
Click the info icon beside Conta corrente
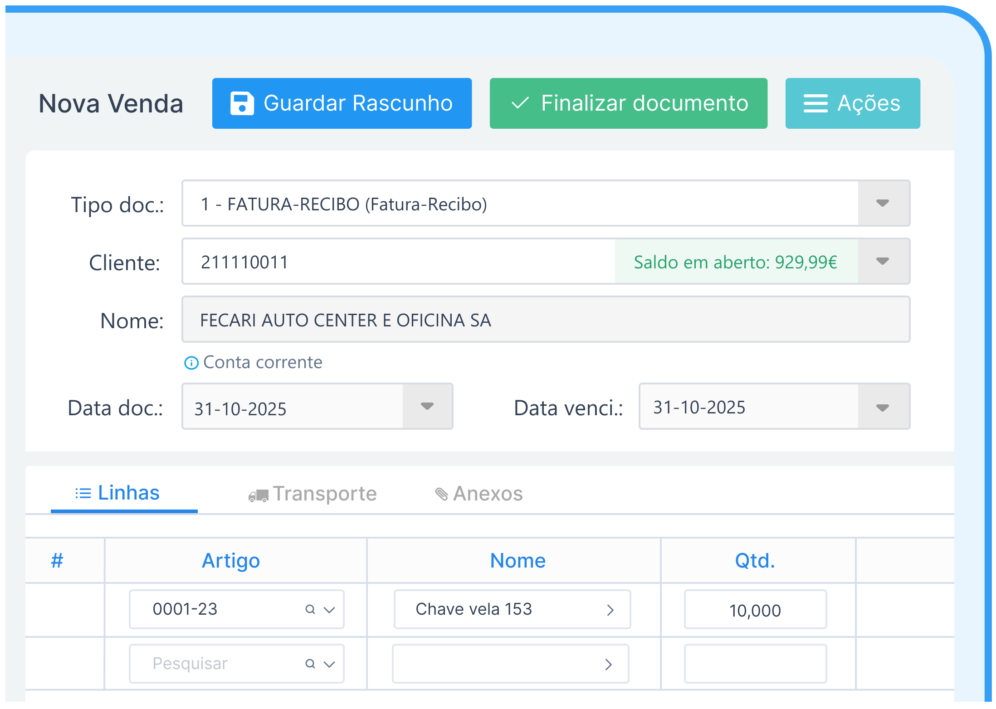point(191,362)
